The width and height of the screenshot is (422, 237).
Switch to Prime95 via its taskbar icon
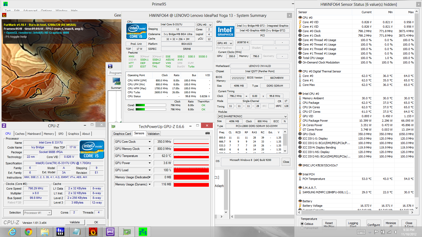(143, 232)
